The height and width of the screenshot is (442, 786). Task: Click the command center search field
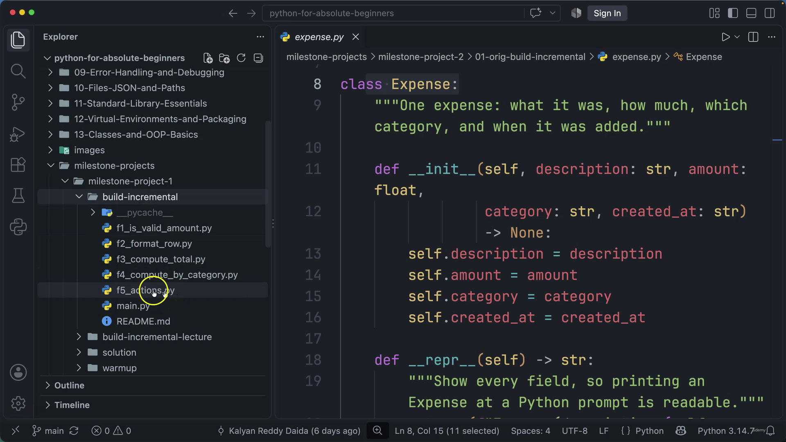(393, 13)
